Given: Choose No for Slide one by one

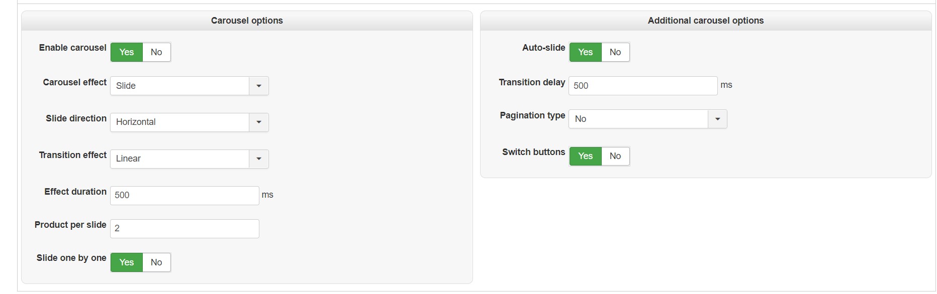Looking at the screenshot, I should pyautogui.click(x=156, y=262).
